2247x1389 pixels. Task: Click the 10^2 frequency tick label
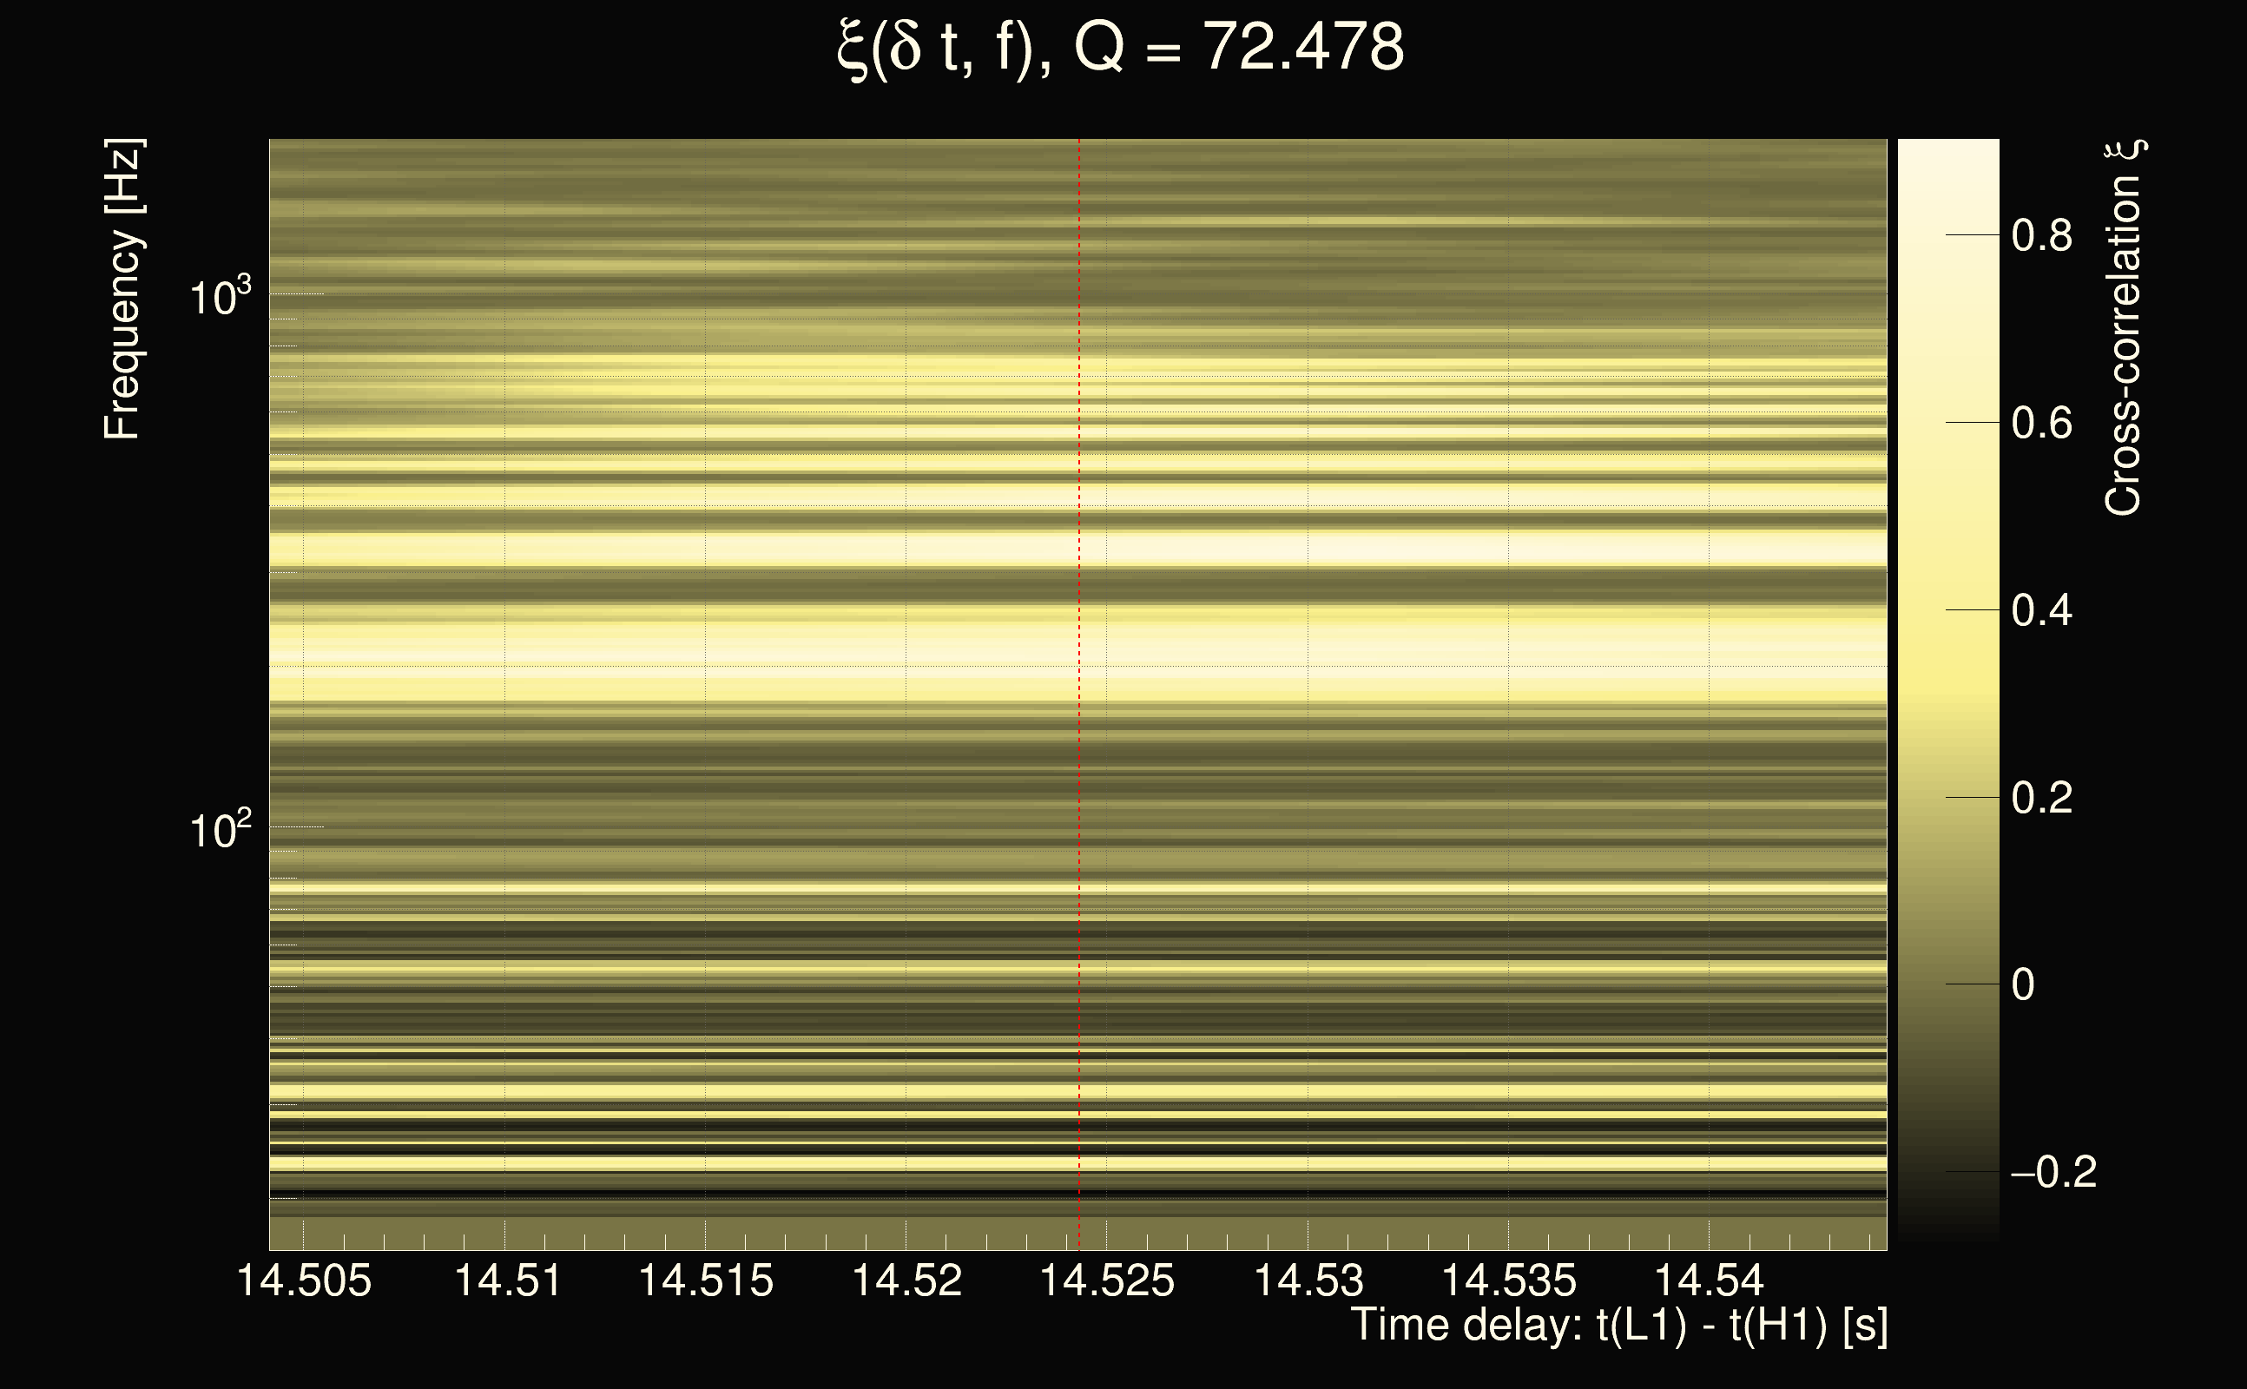(x=220, y=831)
